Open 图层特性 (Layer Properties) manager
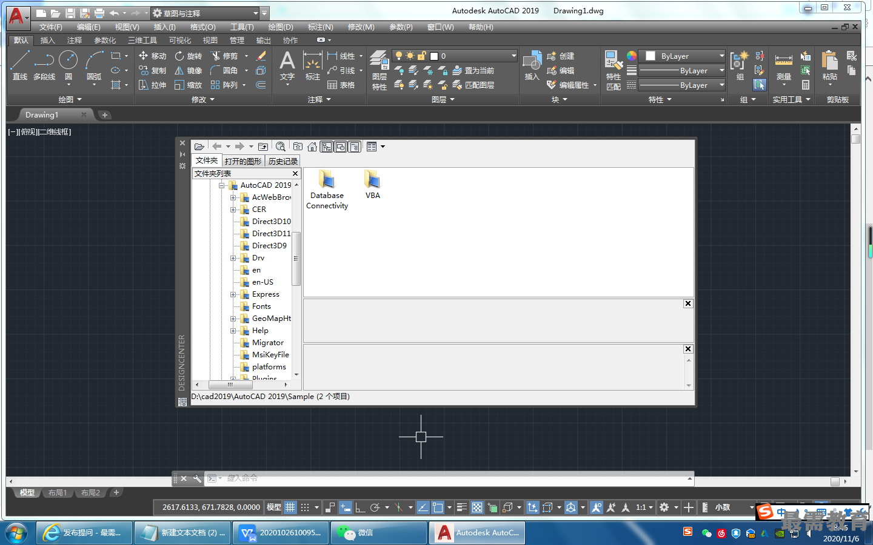This screenshot has height=545, width=873. tap(380, 70)
